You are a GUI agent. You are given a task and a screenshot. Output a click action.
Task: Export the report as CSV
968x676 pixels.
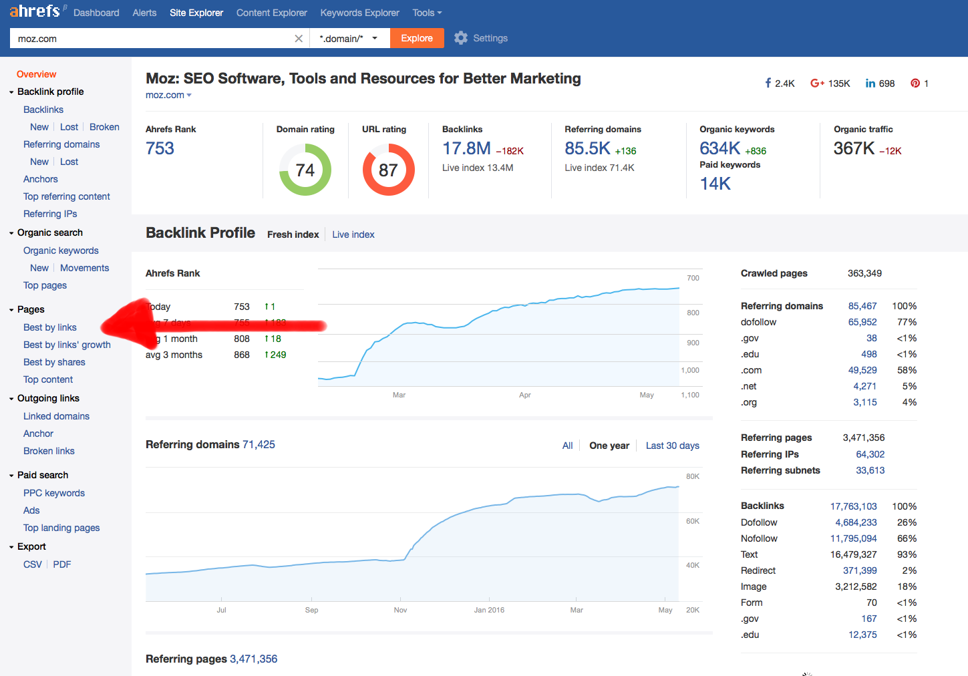tap(32, 564)
